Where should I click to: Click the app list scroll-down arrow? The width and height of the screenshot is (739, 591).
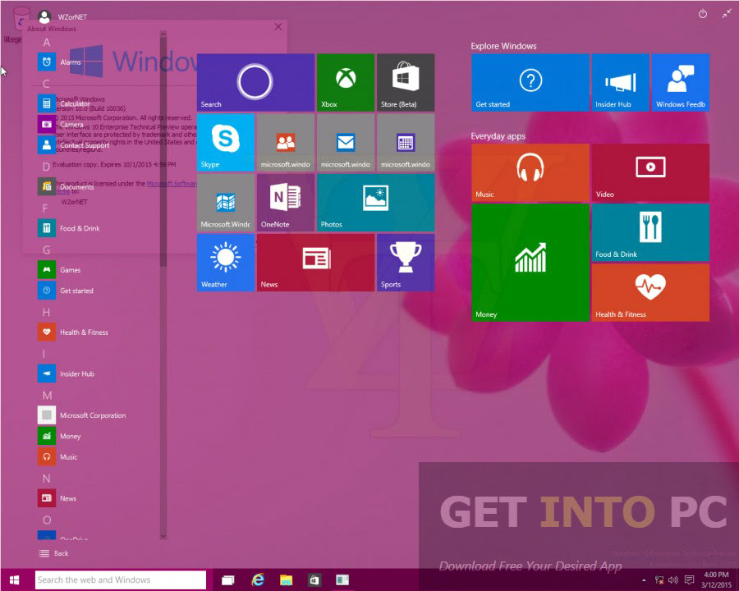163,535
